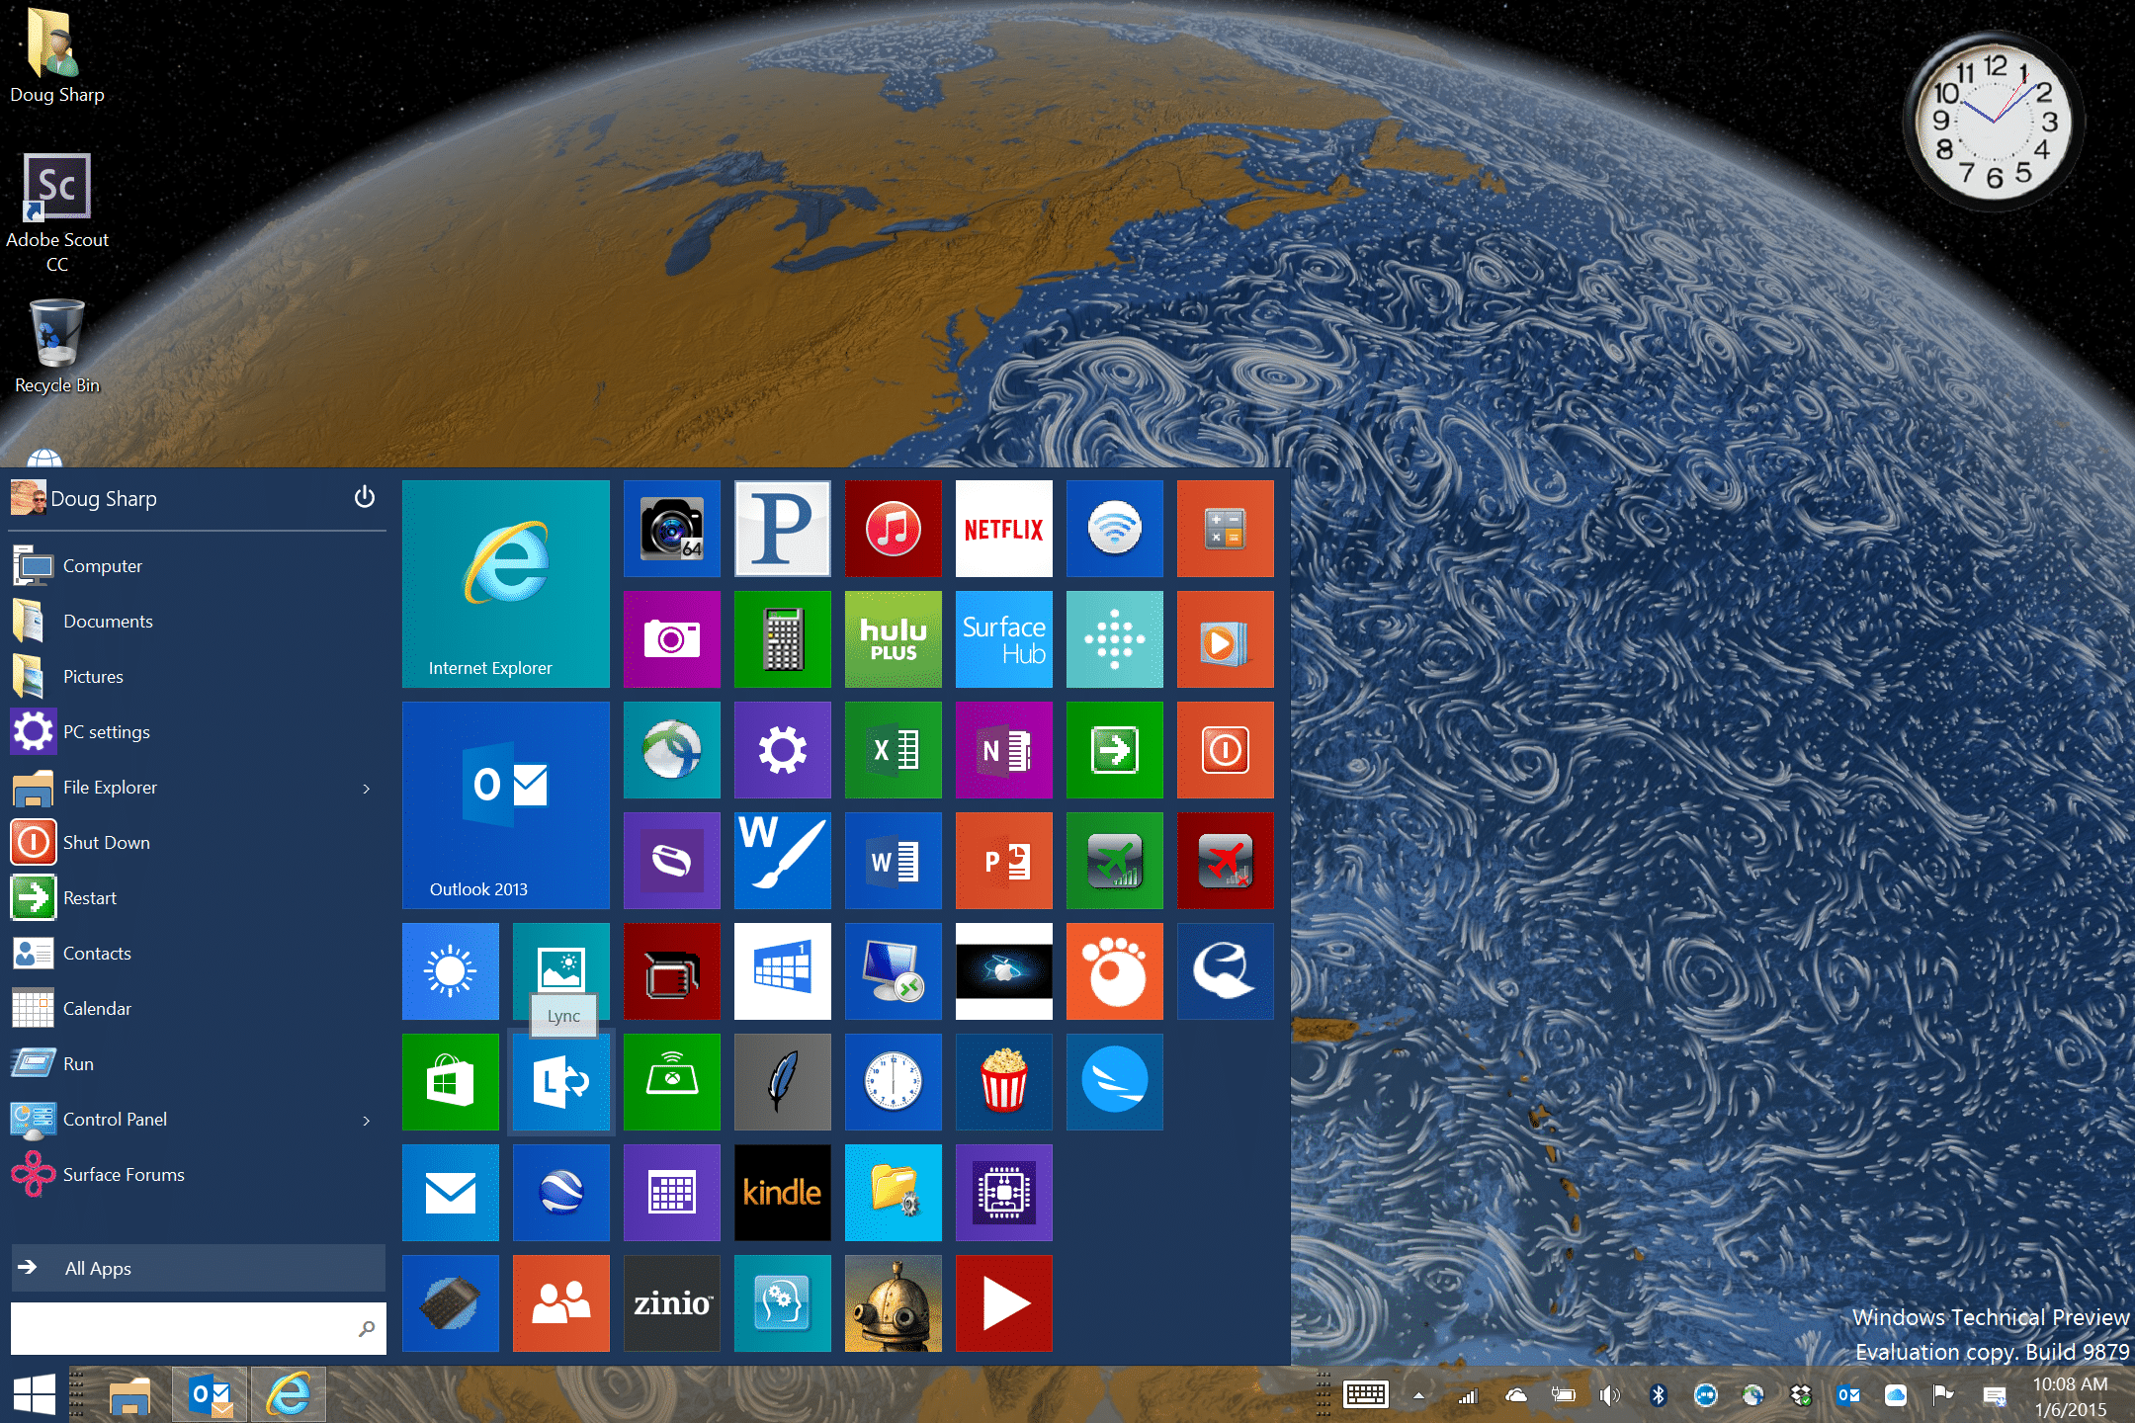Select Shut Down in the Start list
The image size is (2135, 1423).
tap(198, 843)
